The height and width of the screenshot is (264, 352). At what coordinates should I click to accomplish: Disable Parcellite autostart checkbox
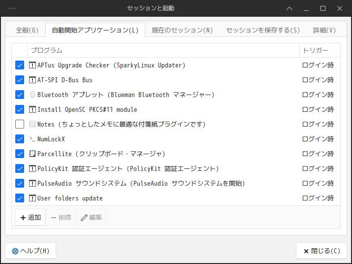click(20, 154)
